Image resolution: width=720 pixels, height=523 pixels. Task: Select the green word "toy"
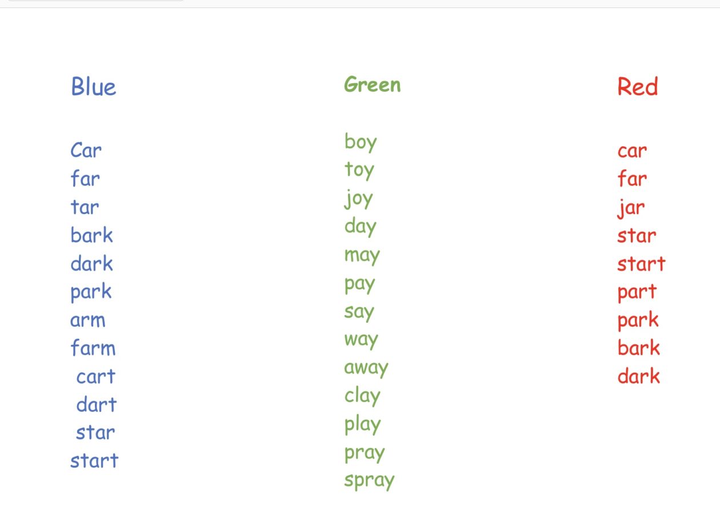tap(359, 170)
